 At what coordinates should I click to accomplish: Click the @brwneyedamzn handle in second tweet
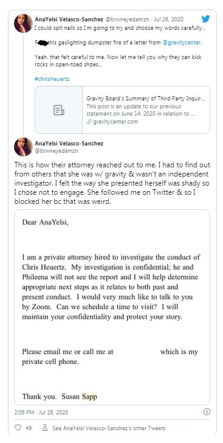click(x=57, y=151)
